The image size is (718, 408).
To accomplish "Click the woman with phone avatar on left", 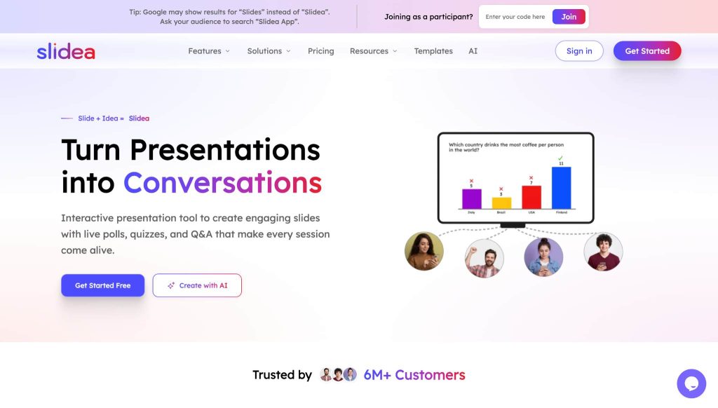I will [424, 251].
